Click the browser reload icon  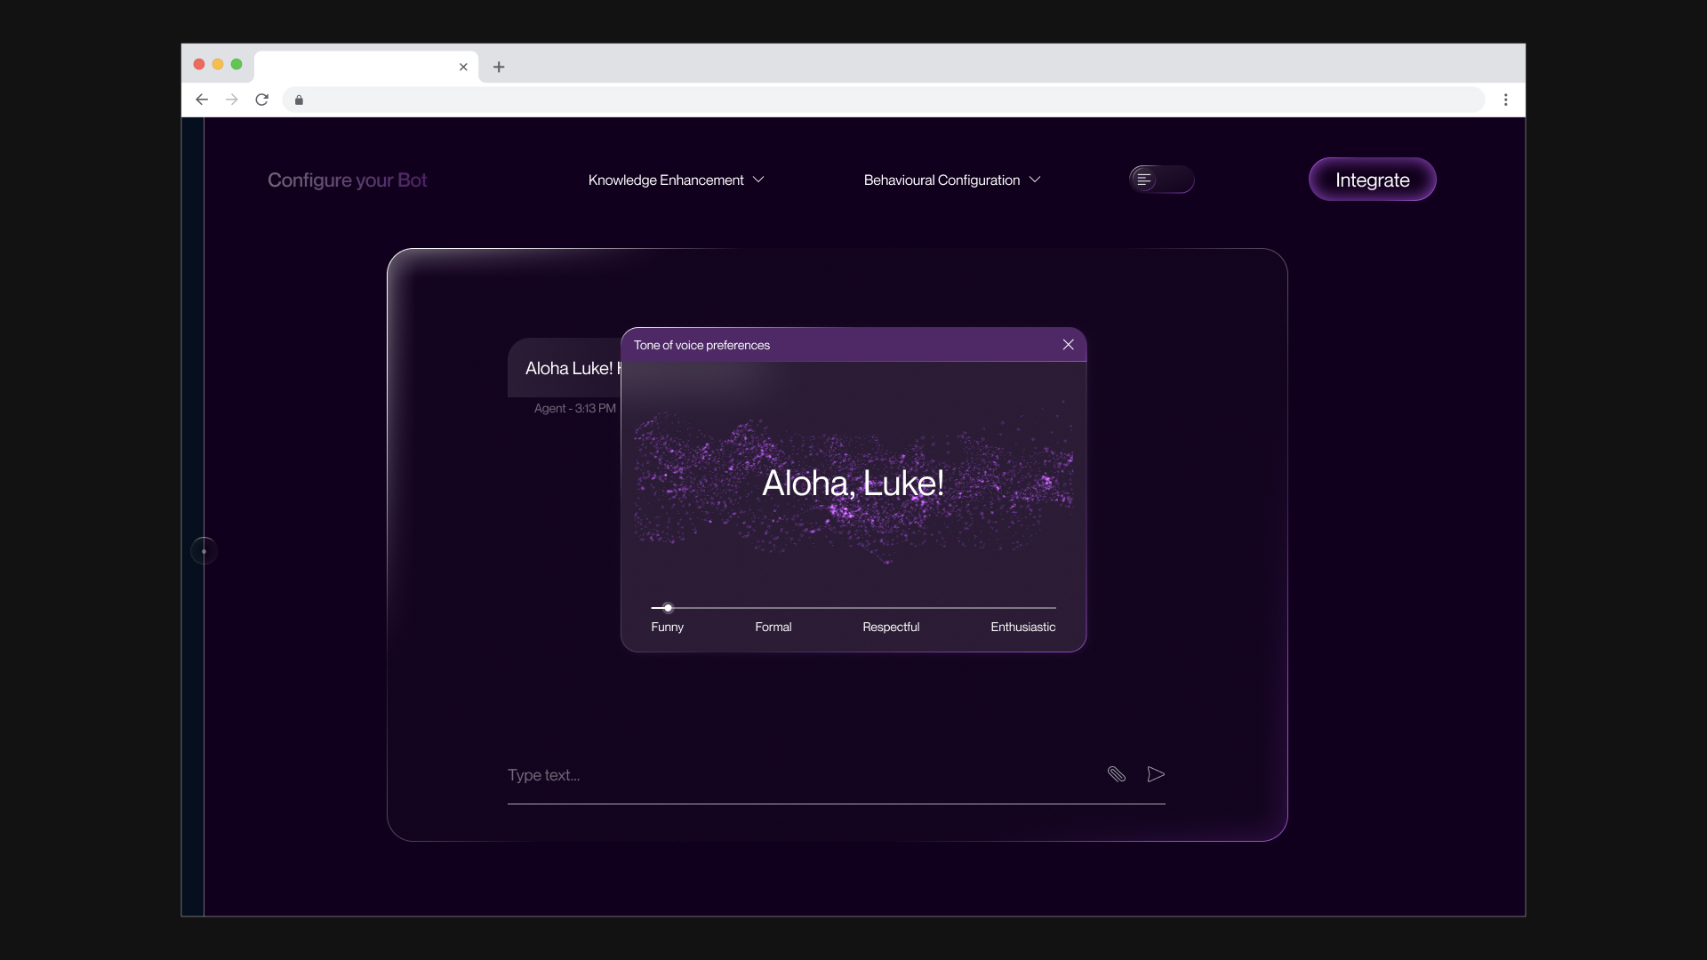coord(261,100)
